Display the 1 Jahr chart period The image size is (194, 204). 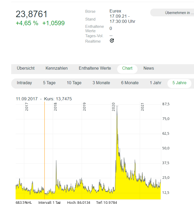click(x=155, y=83)
